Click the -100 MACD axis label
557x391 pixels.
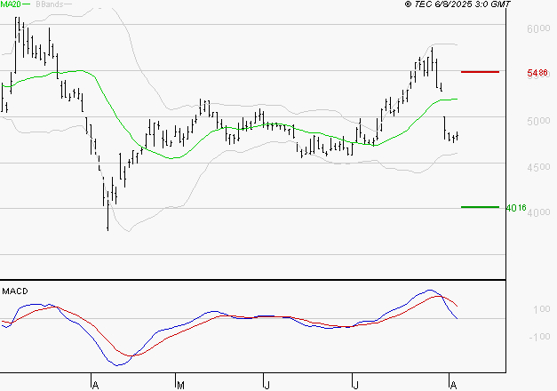tap(539, 336)
